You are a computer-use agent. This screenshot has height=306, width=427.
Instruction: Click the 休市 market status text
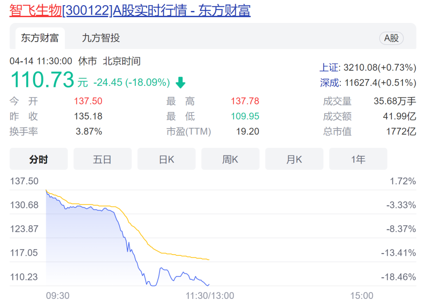(87, 61)
